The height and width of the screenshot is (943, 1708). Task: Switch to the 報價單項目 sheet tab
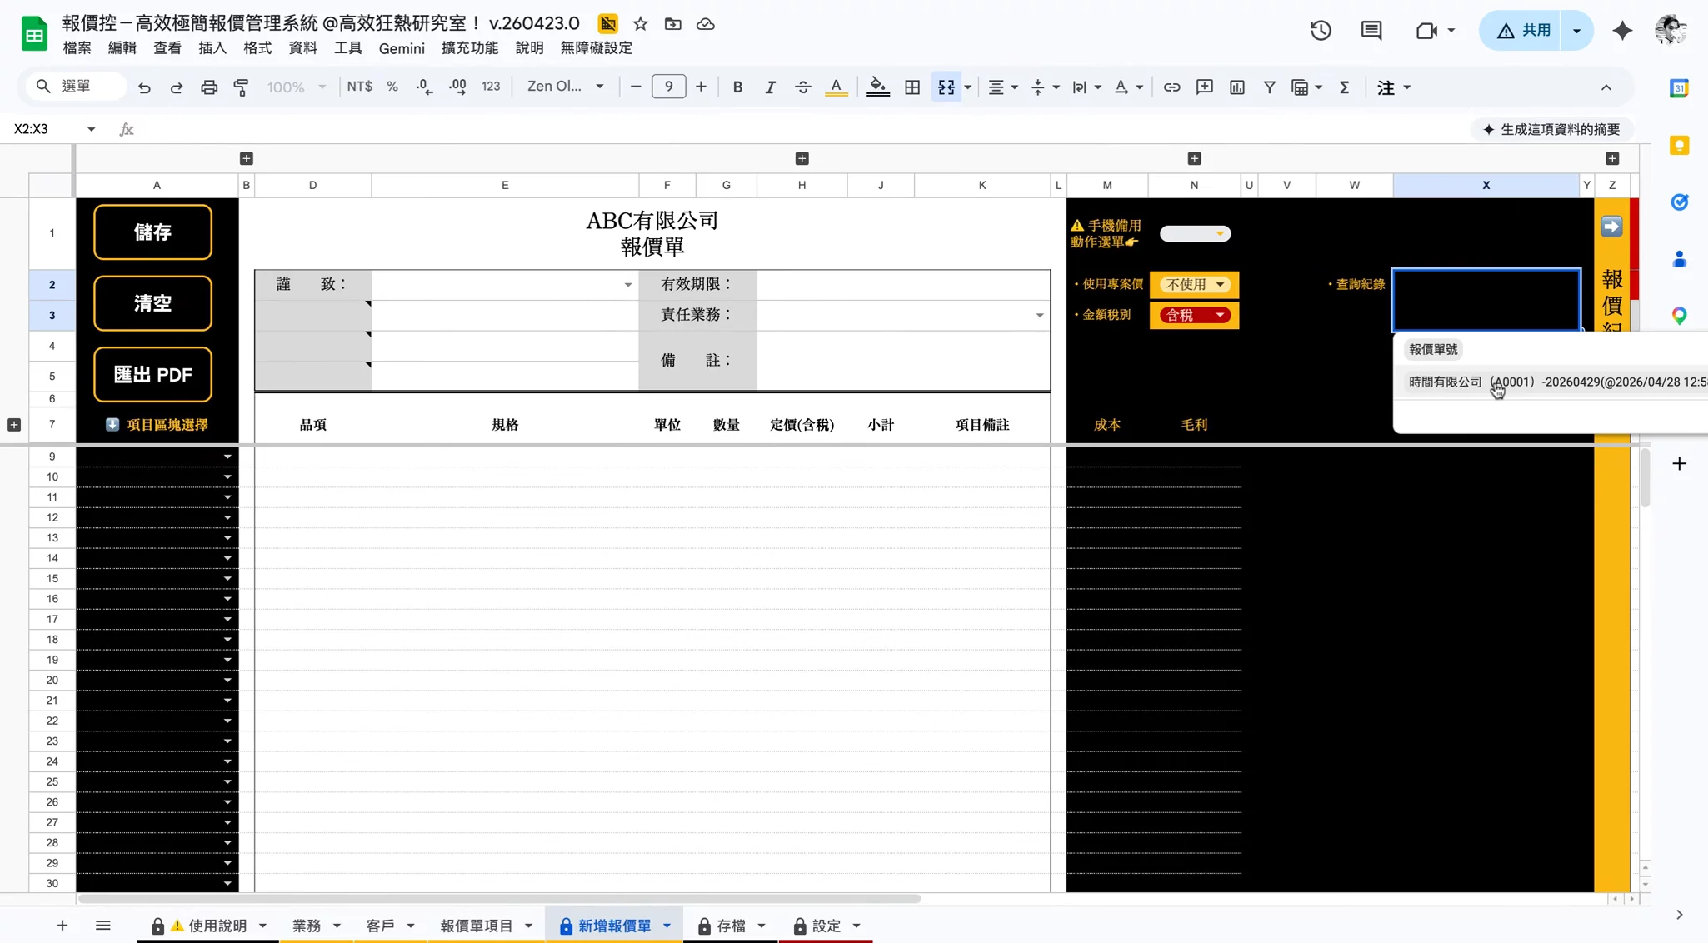477,926
